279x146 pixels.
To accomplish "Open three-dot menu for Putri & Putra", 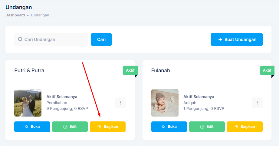I will coord(120,103).
